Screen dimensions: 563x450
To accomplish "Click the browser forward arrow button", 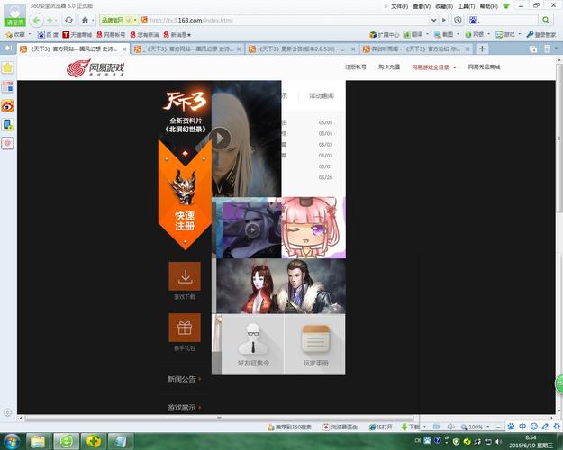I will (x=50, y=20).
